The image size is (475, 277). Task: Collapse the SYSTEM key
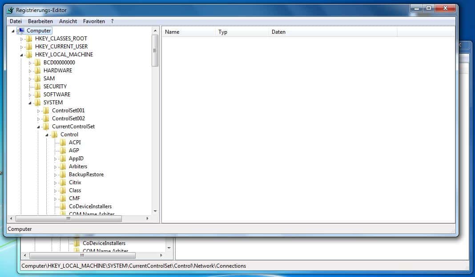(x=30, y=103)
